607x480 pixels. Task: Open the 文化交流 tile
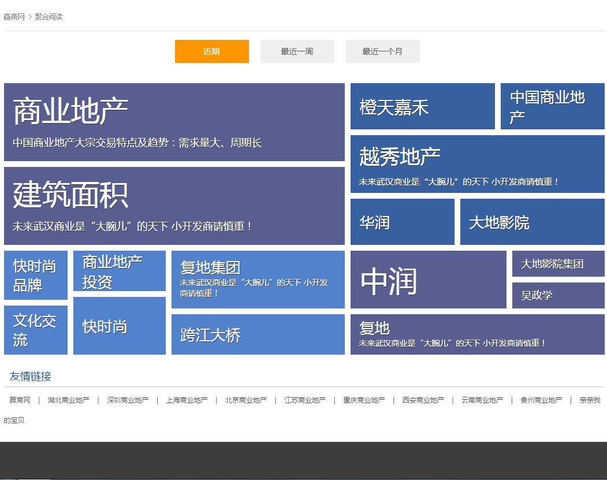pyautogui.click(x=36, y=330)
